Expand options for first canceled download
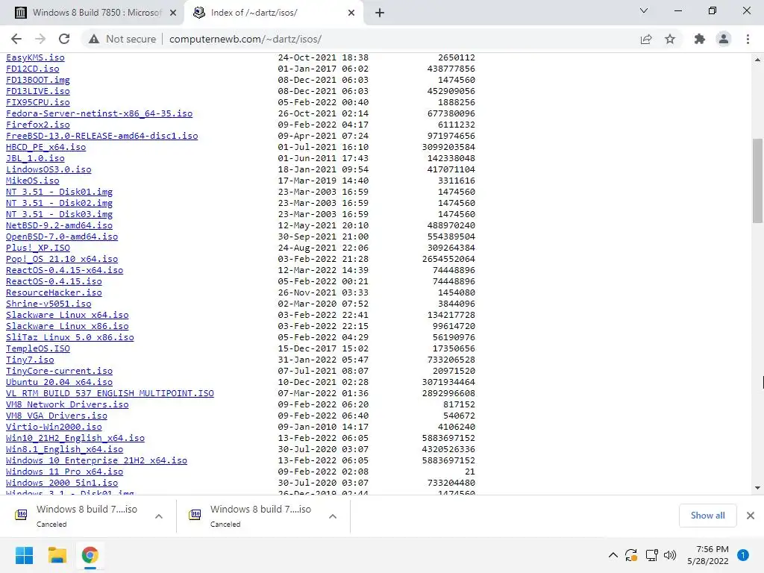This screenshot has width=764, height=573. click(x=159, y=516)
